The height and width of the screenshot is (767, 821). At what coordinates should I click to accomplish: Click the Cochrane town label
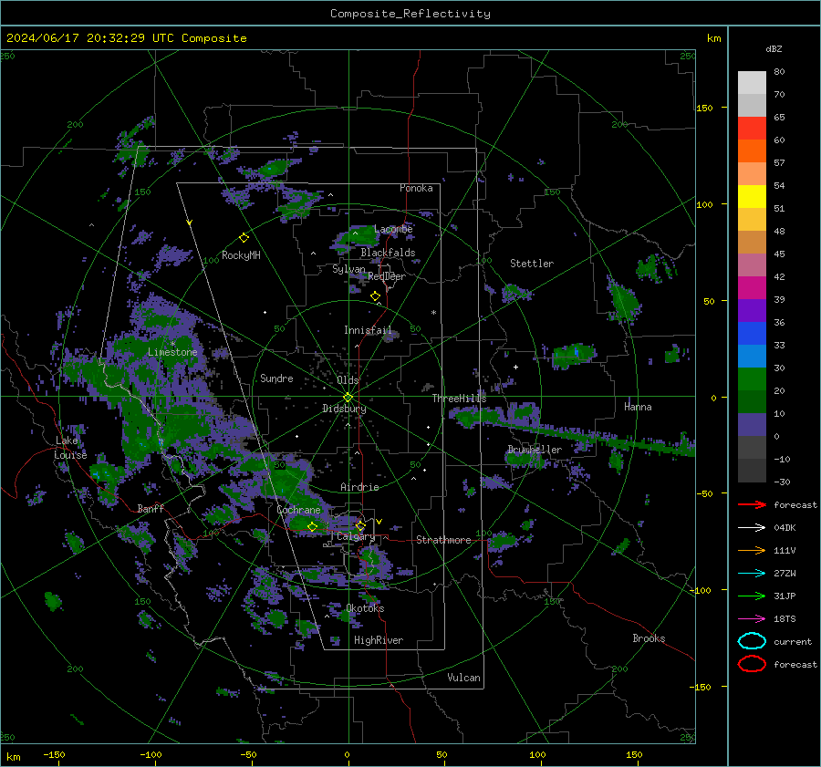pos(298,510)
